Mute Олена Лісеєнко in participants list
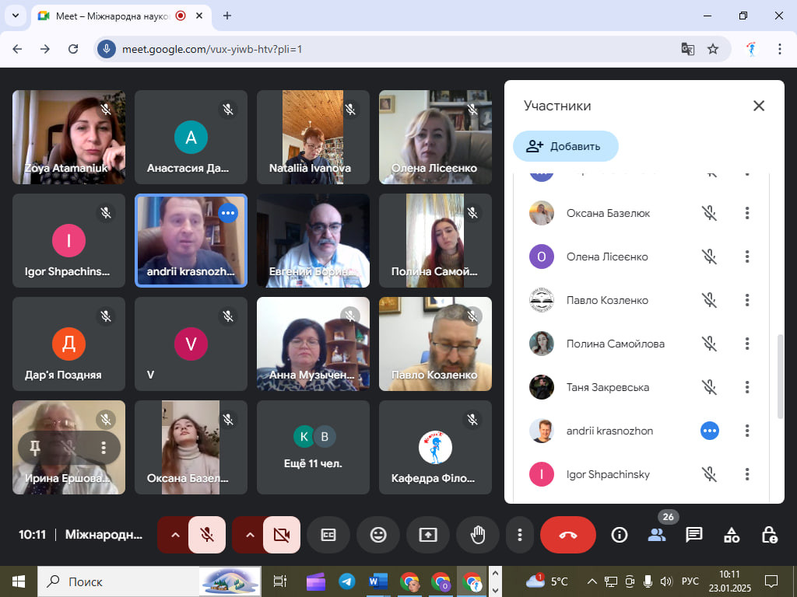Viewport: 797px width, 597px height. (710, 257)
